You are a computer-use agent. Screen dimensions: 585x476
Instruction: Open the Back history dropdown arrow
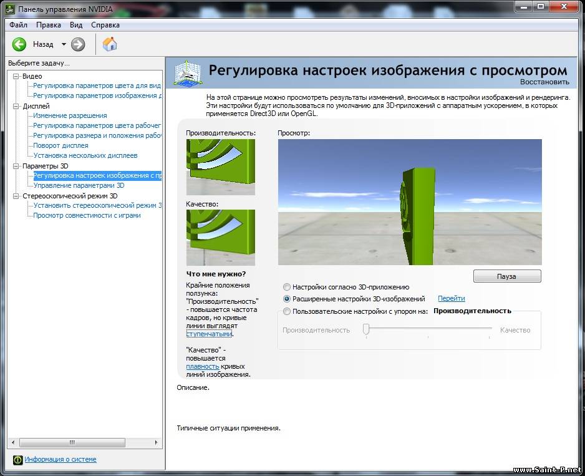click(x=64, y=44)
